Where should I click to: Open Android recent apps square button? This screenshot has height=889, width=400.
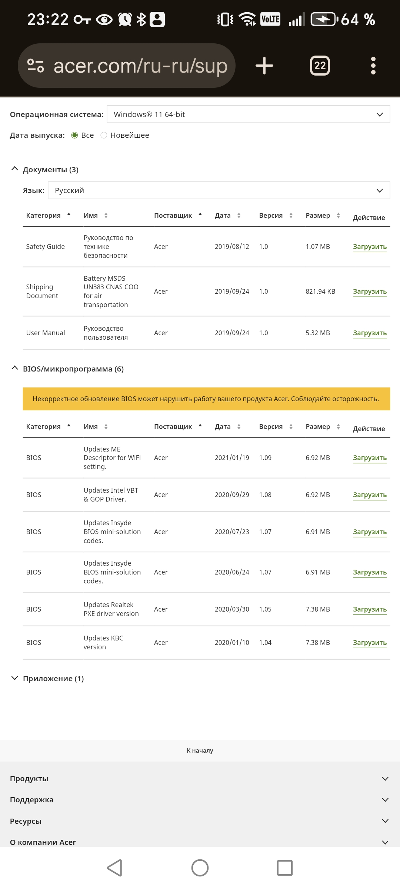pos(284,868)
